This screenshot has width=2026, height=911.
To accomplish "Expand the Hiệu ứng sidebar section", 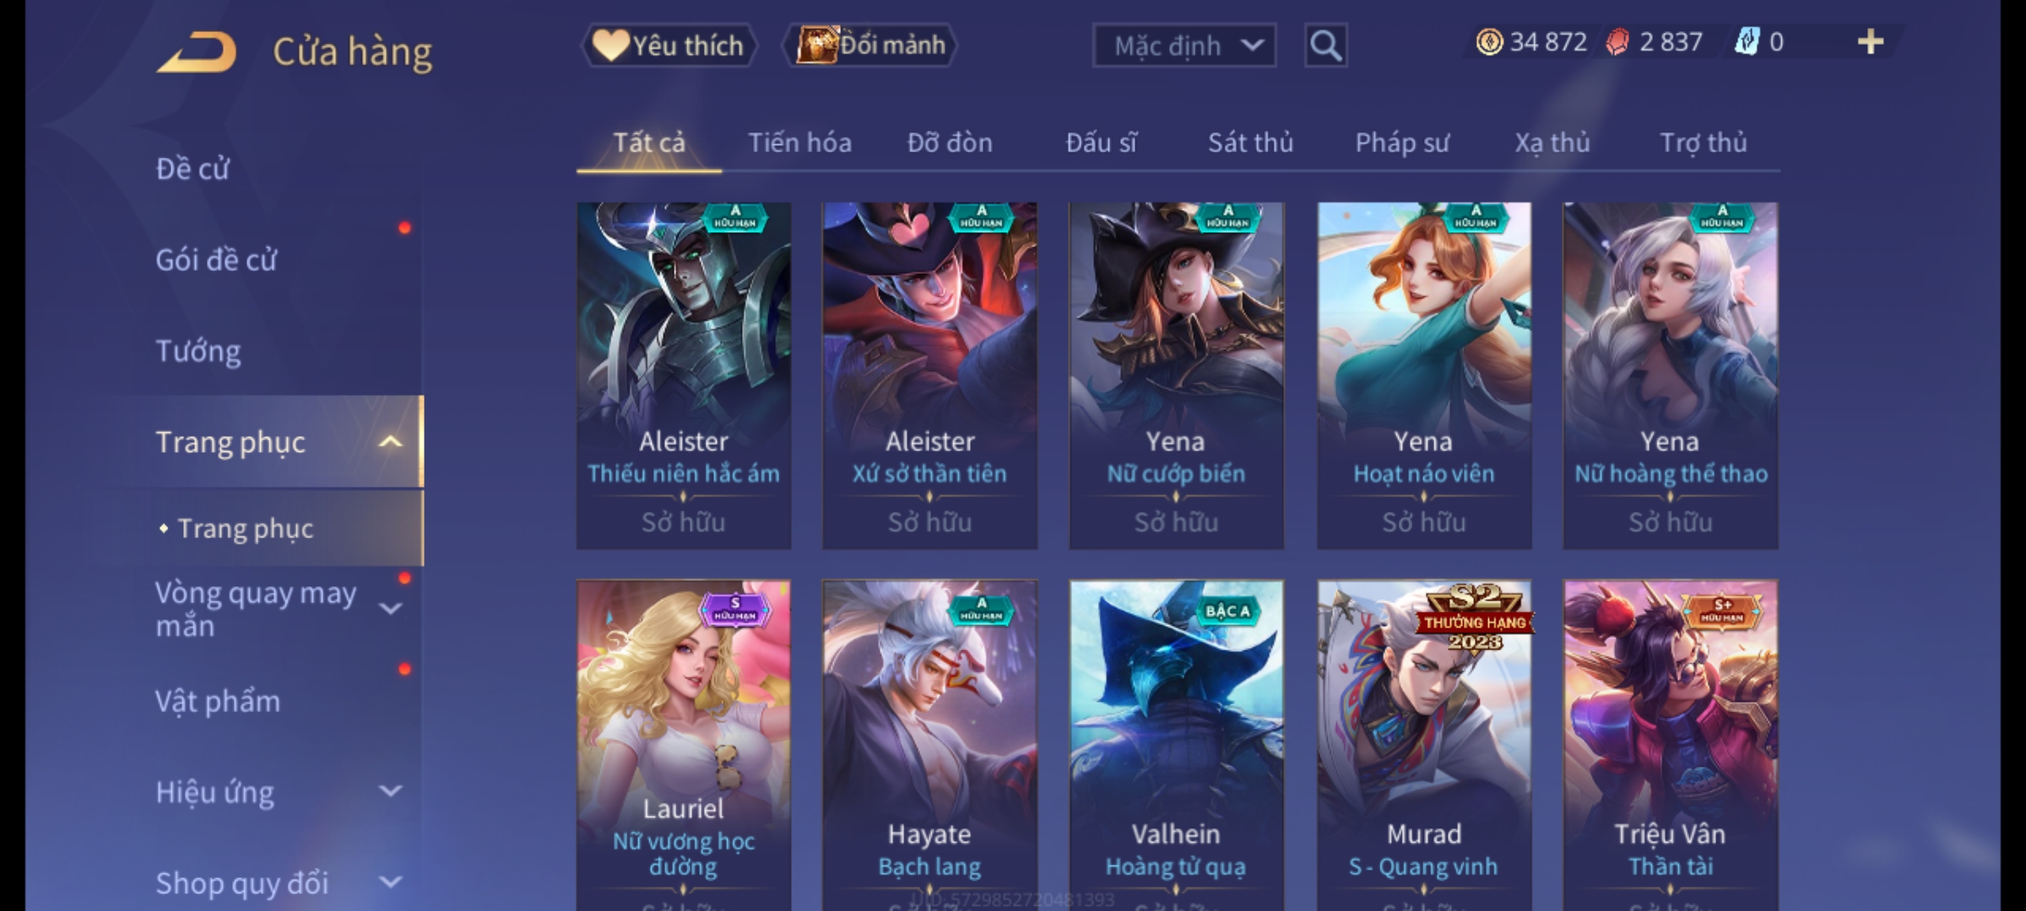I will [x=390, y=791].
